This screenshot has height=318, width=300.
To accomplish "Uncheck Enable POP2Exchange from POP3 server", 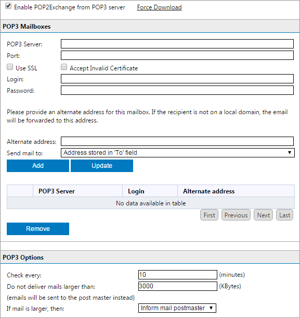I will pyautogui.click(x=8, y=6).
